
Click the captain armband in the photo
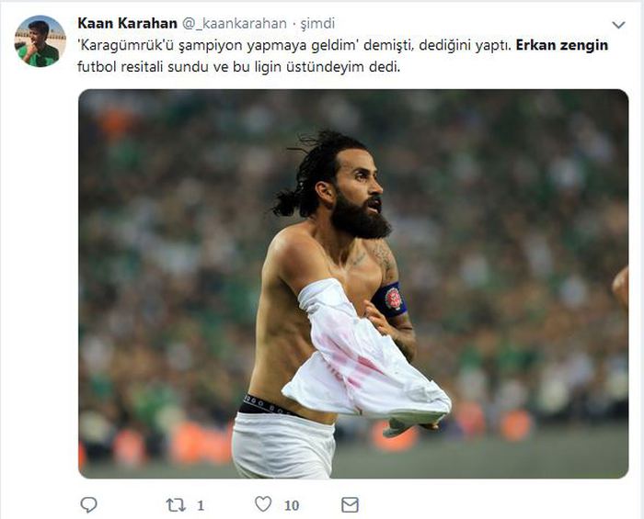click(390, 299)
